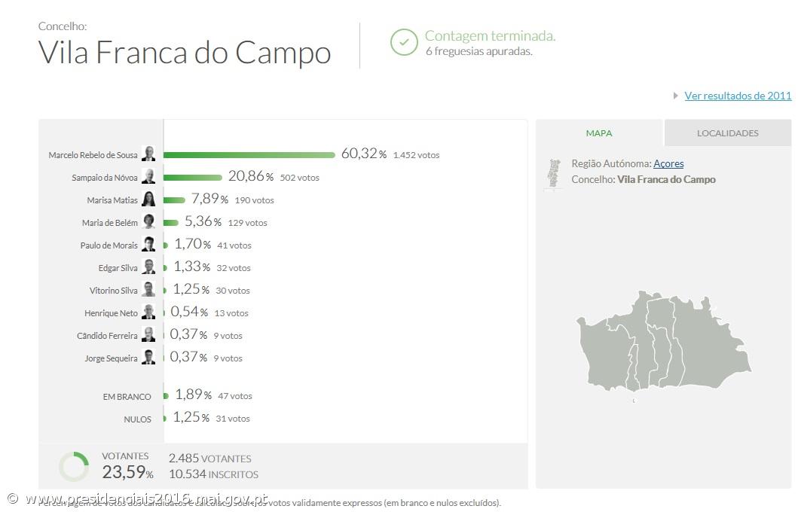Viewport: 798px width, 512px height.
Task: Select a freguesia on the concelho map
Action: click(663, 339)
